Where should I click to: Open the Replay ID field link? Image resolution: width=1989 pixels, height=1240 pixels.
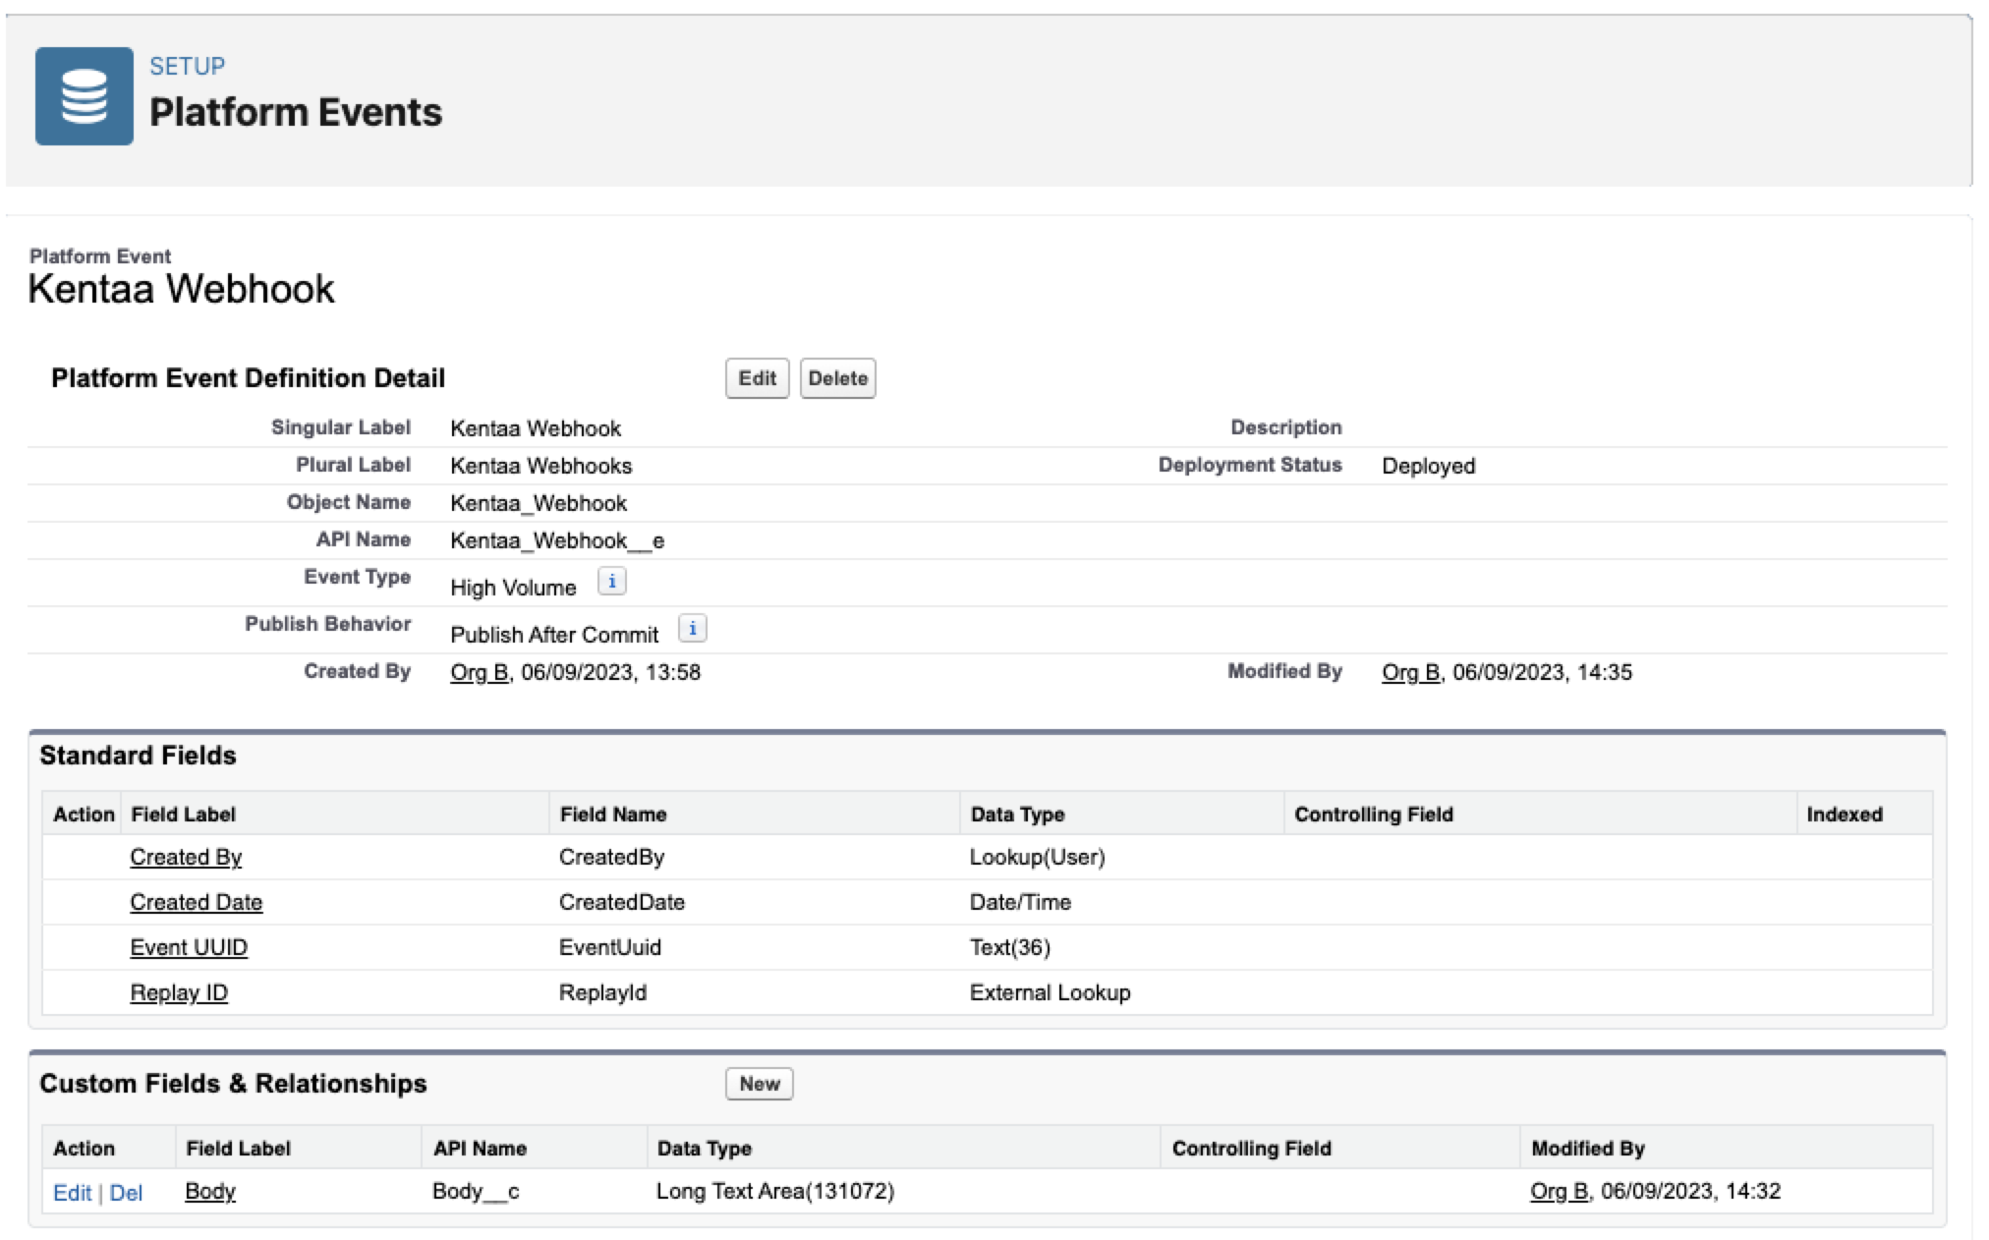pos(179,992)
